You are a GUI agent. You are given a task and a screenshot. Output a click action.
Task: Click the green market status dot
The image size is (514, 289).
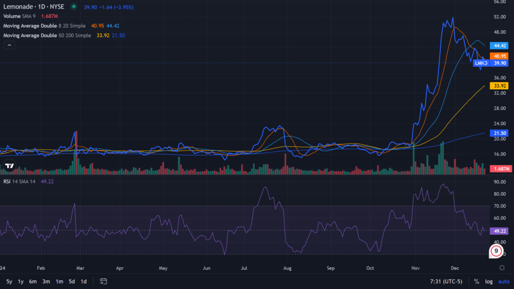(74, 7)
